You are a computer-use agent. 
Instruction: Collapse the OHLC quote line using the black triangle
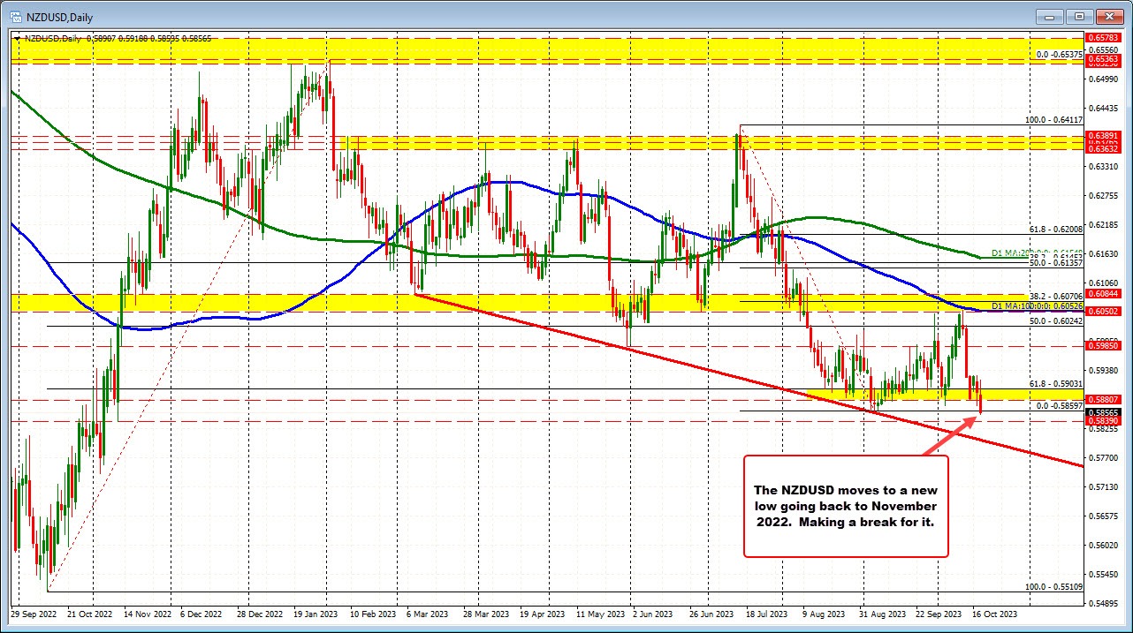18,38
